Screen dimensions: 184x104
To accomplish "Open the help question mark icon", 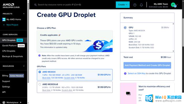I will [x=135, y=5].
